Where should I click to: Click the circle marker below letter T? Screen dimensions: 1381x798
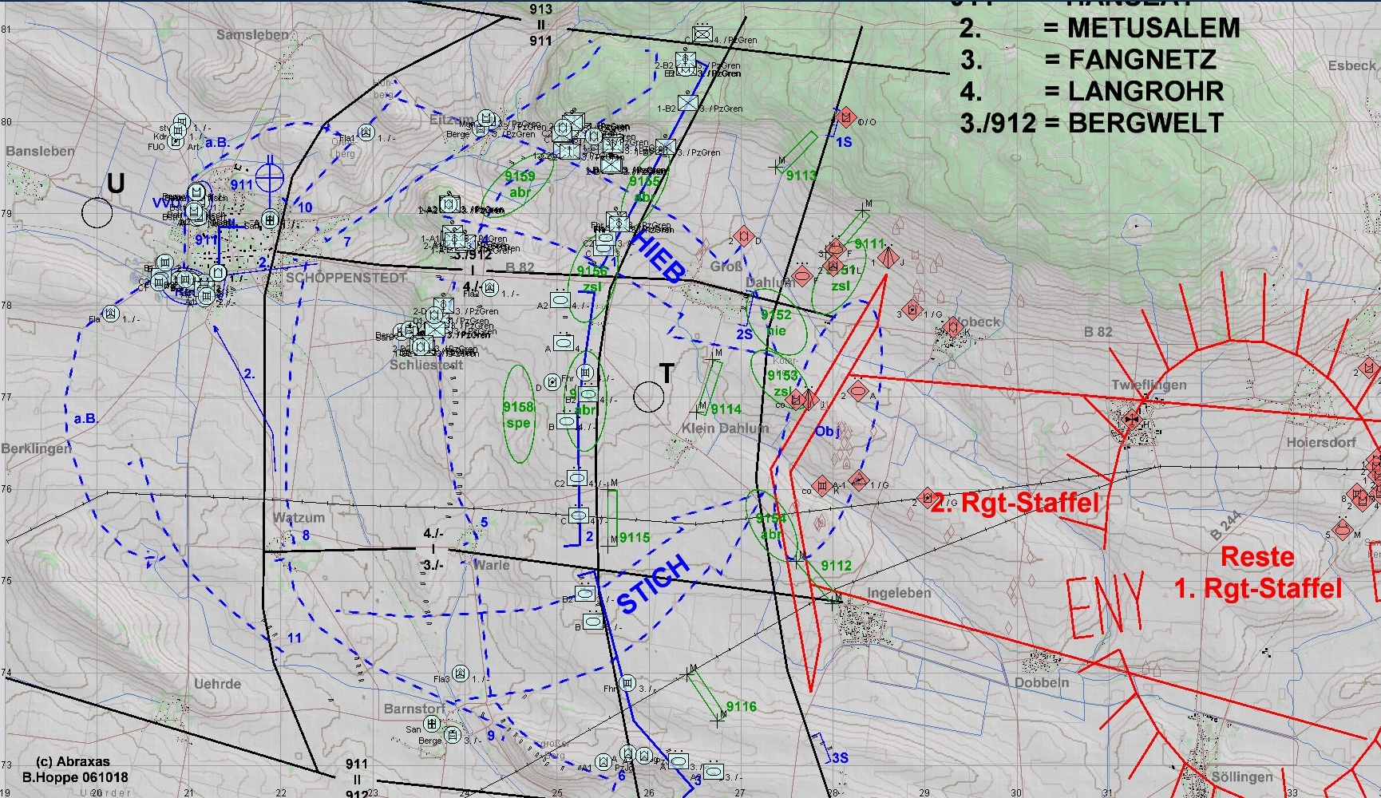click(x=648, y=397)
